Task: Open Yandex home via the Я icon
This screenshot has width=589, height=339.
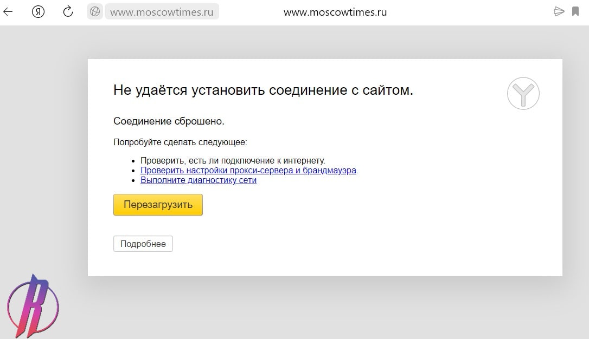Action: 38,11
